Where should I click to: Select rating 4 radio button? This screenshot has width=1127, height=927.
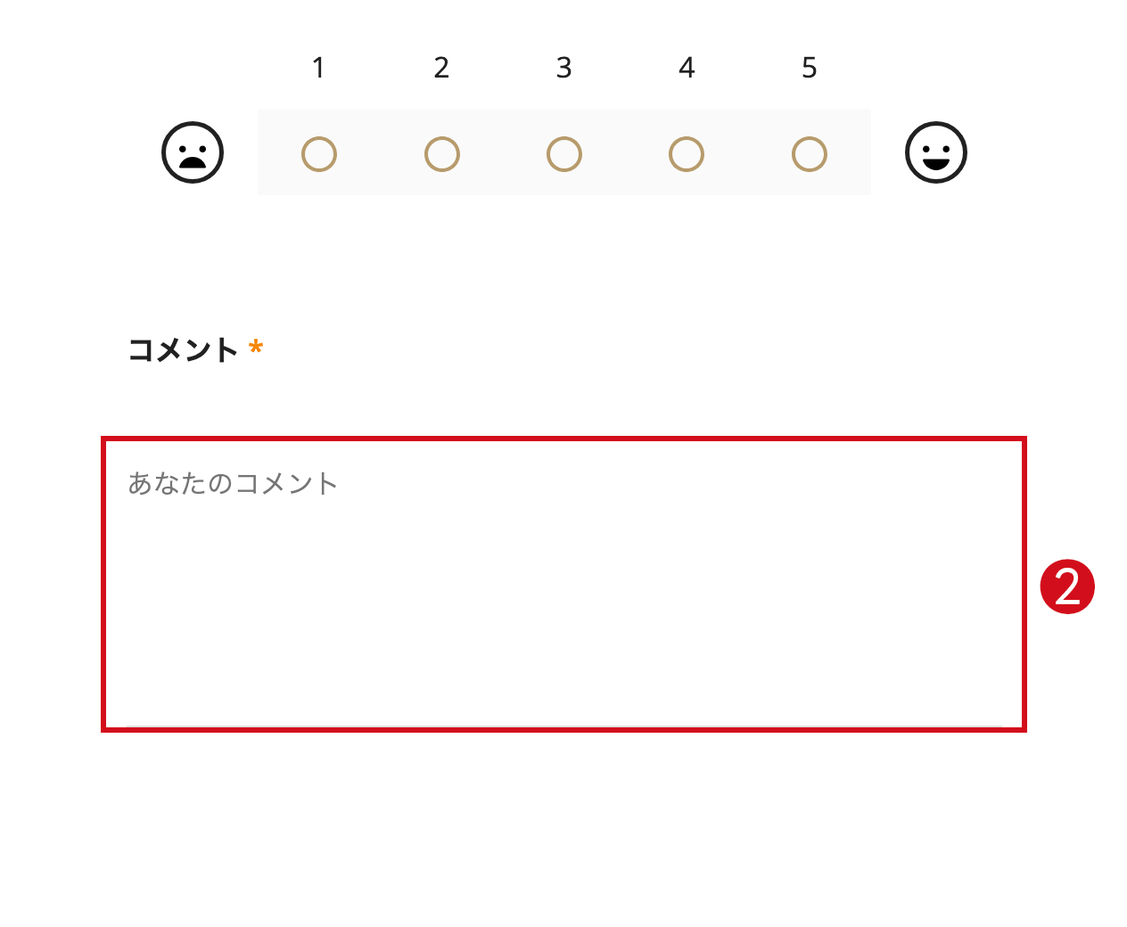click(x=686, y=153)
